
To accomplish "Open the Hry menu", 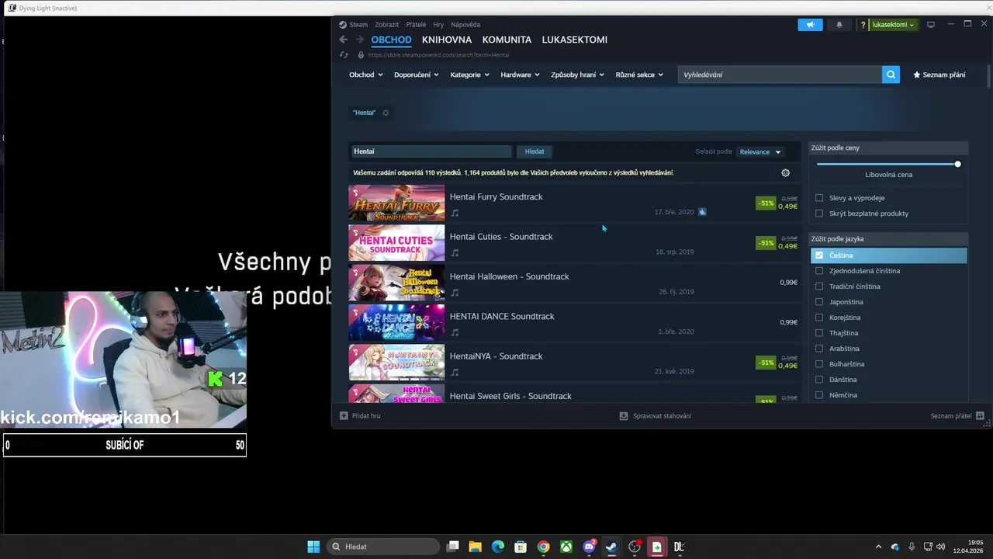I will click(x=438, y=25).
